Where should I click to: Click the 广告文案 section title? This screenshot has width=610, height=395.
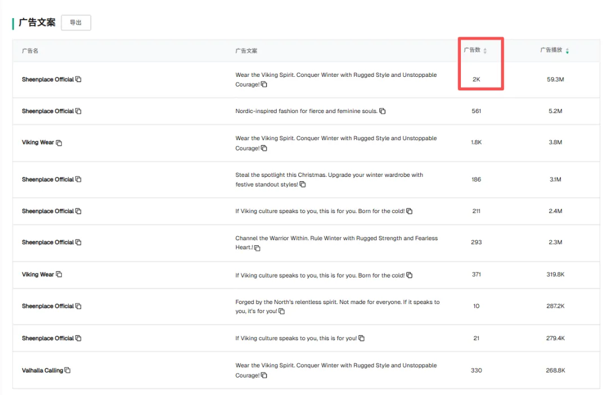pos(37,23)
